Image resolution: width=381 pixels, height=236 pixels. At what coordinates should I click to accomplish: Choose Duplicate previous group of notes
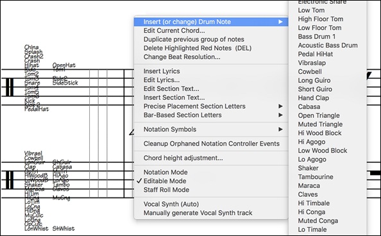pos(211,39)
